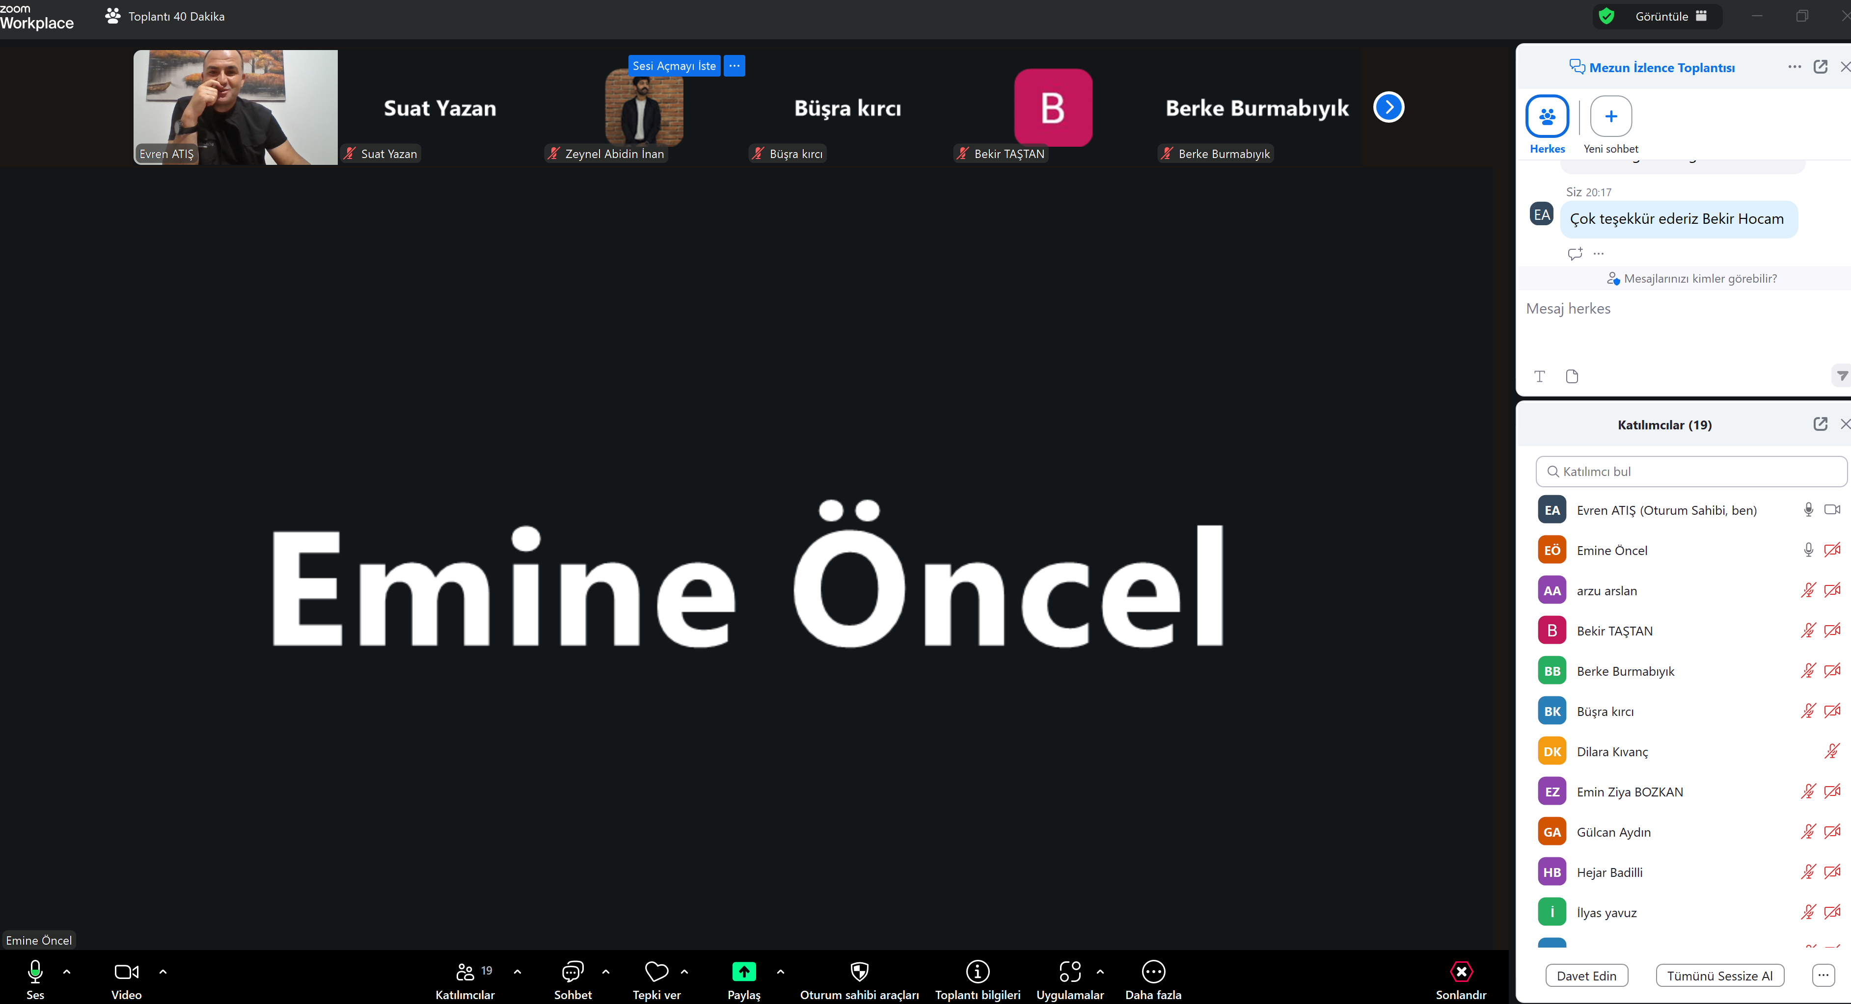Expand audio options arrow beside Ses
Image resolution: width=1851 pixels, height=1004 pixels.
67,972
